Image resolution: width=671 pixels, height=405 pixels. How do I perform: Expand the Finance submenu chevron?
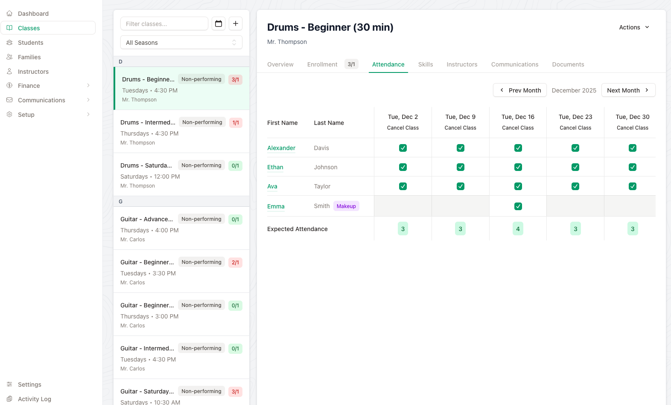[x=88, y=86]
